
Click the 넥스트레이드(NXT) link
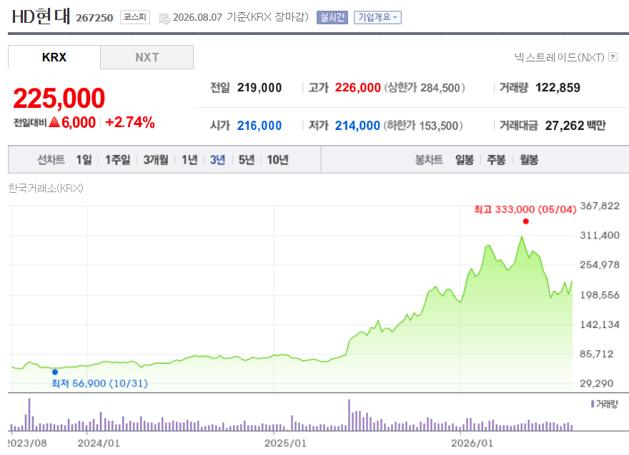(559, 57)
